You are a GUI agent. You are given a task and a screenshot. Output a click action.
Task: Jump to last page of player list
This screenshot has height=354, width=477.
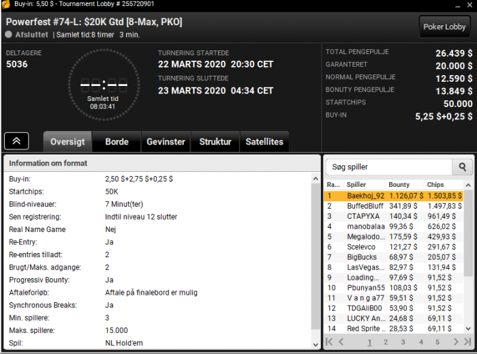(467, 342)
